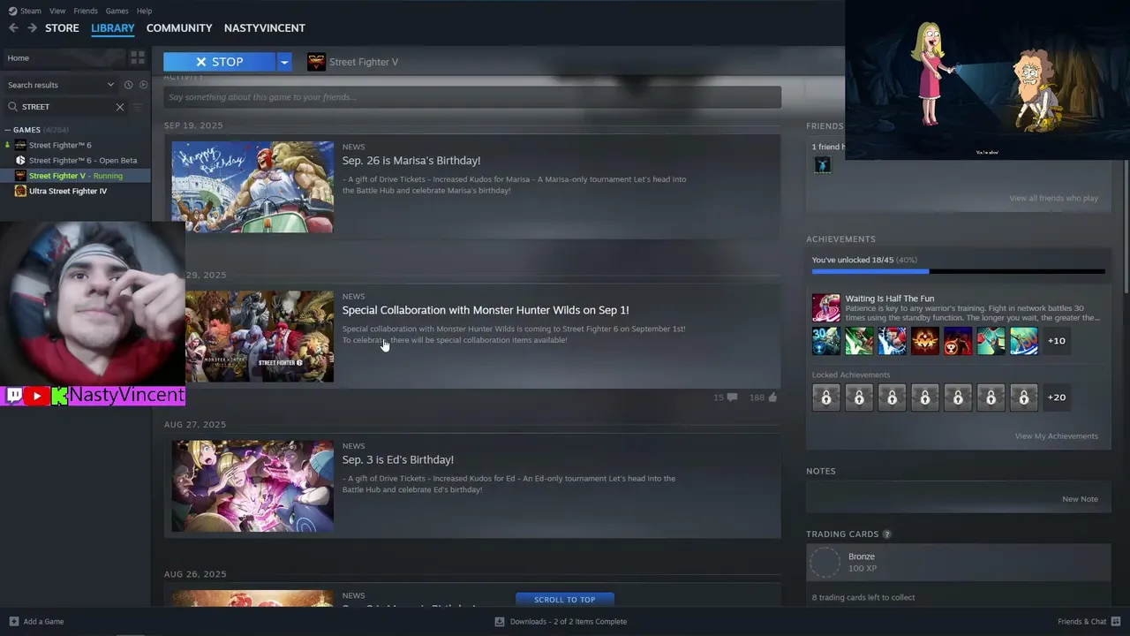Open advanced library filter options
This screenshot has width=1130, height=636.
coord(137,107)
